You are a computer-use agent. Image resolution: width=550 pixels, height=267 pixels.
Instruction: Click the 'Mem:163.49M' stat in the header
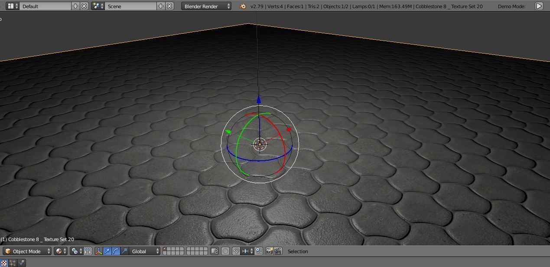coord(396,6)
